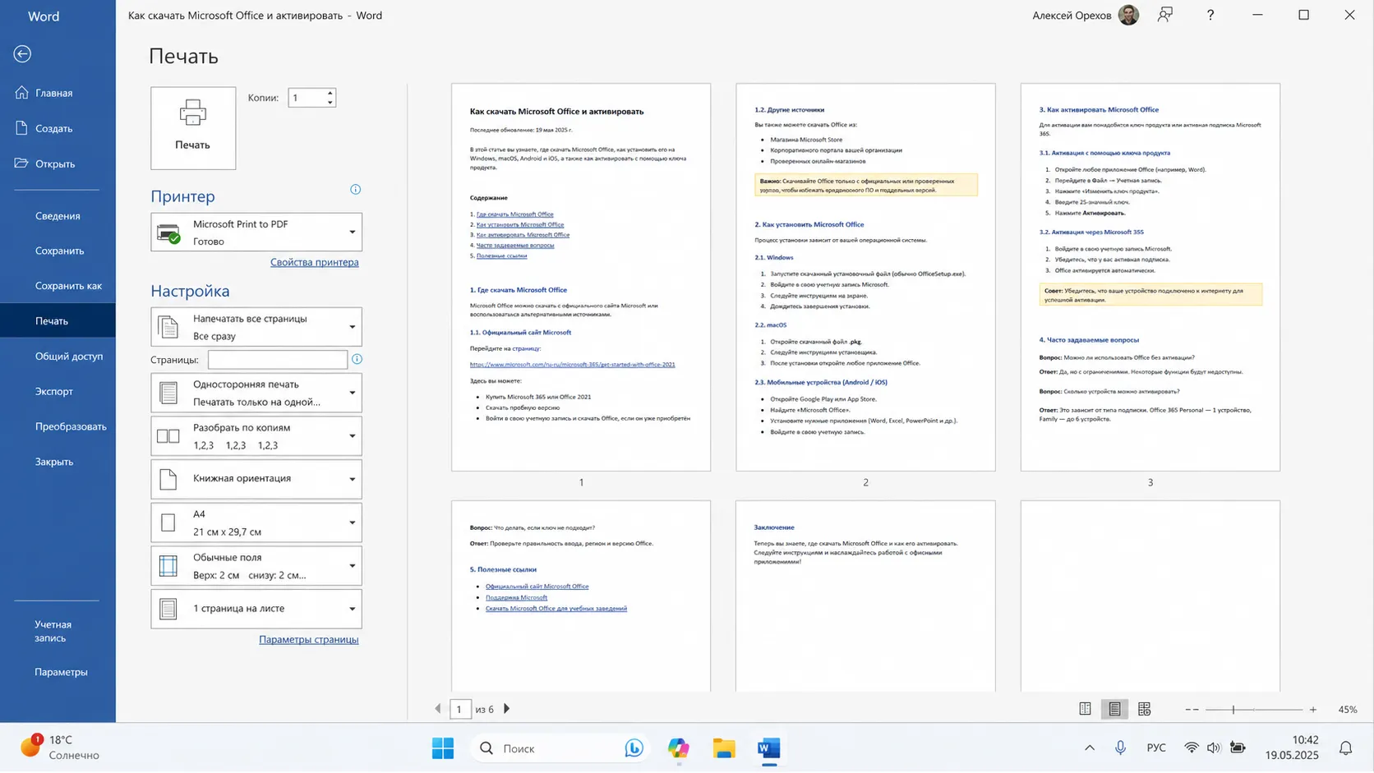Go to previous preview page arrow

tap(438, 709)
